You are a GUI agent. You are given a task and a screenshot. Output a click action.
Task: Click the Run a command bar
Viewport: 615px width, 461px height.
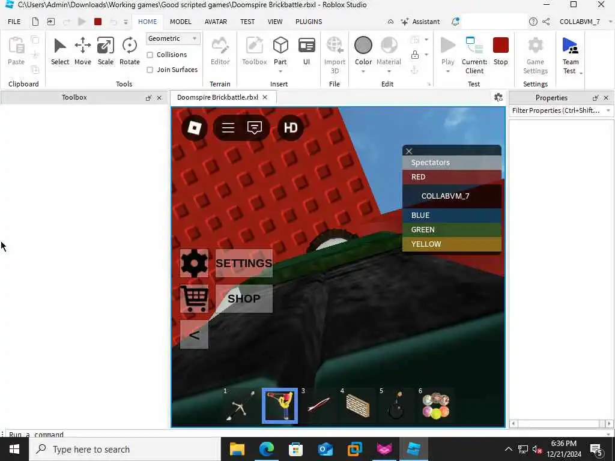(306, 434)
